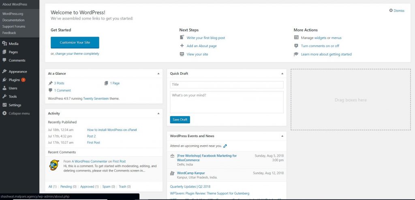Image resolution: width=415 pixels, height=200 pixels.
Task: Click the Comments bubble icon in sidebar
Action: [x=4, y=60]
